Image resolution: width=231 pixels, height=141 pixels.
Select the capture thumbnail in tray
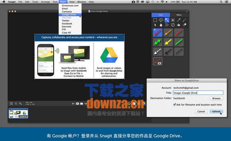click(18, 113)
